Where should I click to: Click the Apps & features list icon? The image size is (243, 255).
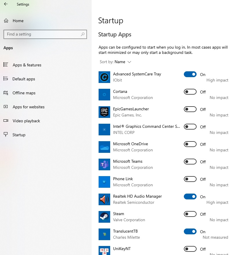pos(6,65)
